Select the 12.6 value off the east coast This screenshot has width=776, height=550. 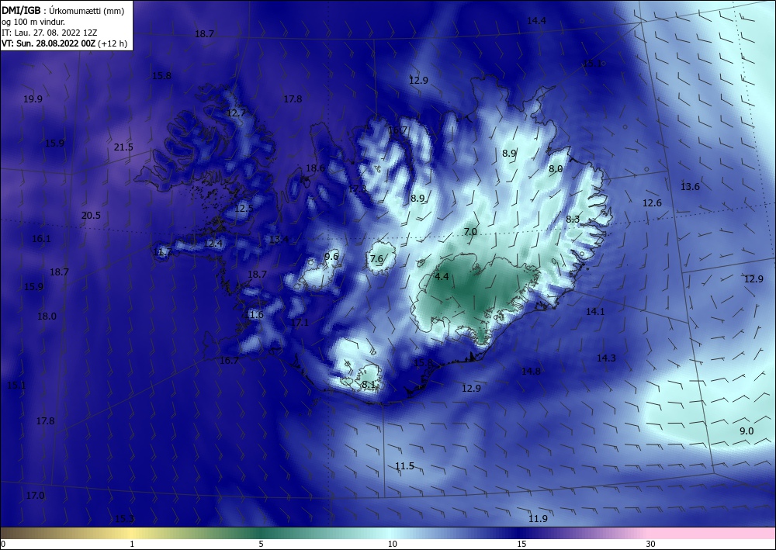click(x=652, y=202)
